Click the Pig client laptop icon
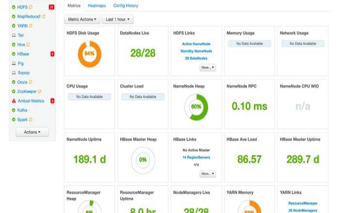The image size is (341, 213). point(14,63)
